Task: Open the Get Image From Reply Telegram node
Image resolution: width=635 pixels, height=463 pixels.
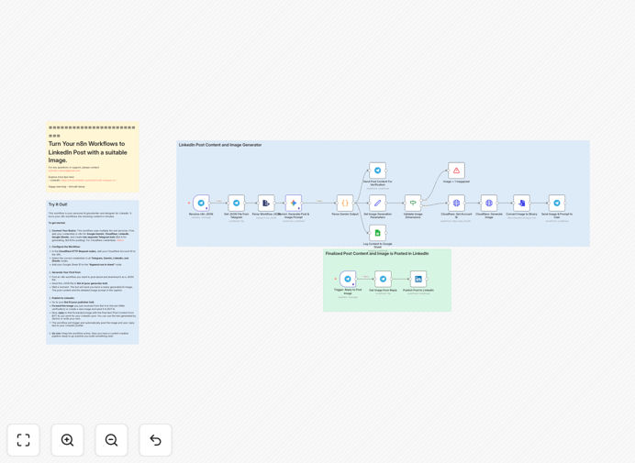Action: tap(383, 279)
